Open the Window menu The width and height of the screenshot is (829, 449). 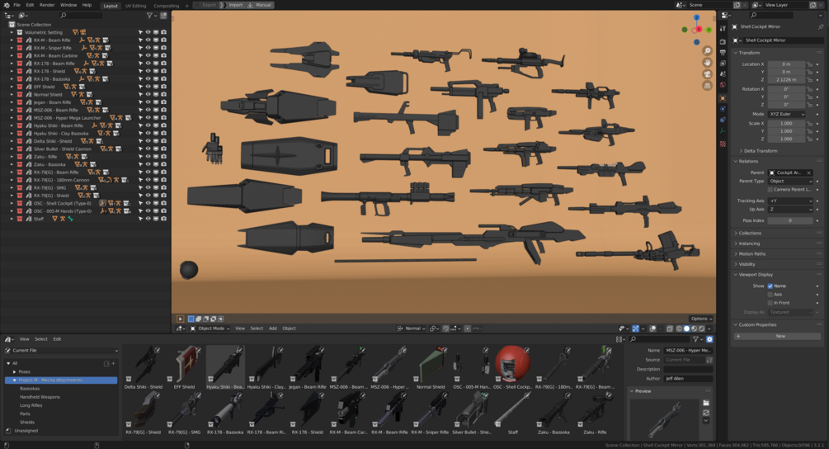click(x=68, y=5)
